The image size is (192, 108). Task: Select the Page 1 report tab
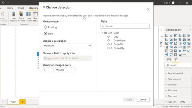pos(13,102)
